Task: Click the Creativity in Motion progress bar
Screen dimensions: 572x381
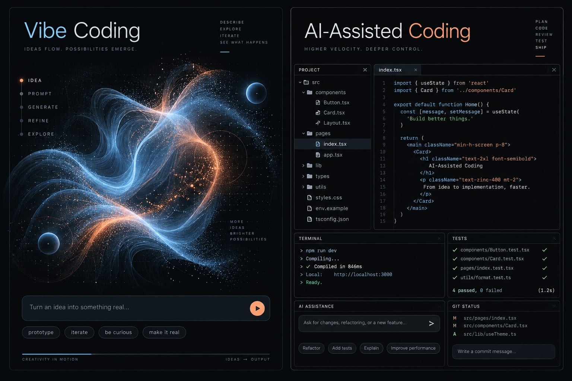Action: [x=146, y=354]
